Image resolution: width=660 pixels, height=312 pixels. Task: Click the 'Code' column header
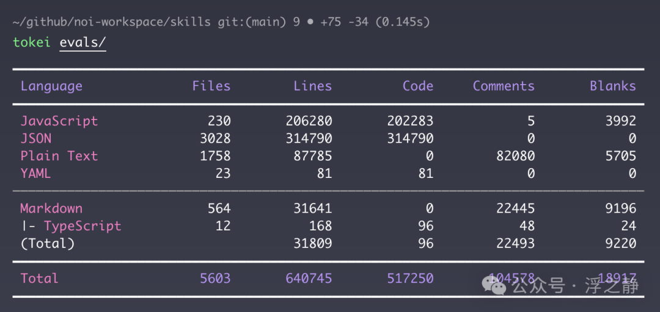pyautogui.click(x=418, y=86)
